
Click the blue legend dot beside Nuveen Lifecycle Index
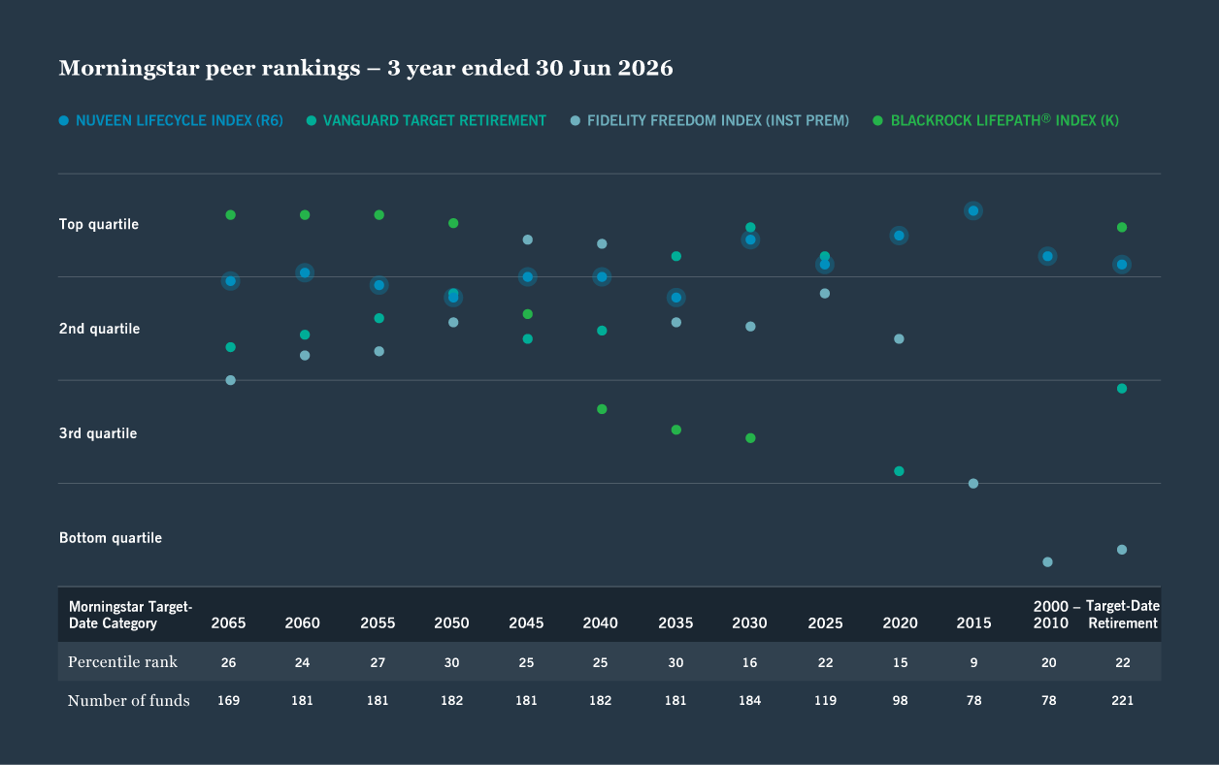(64, 121)
